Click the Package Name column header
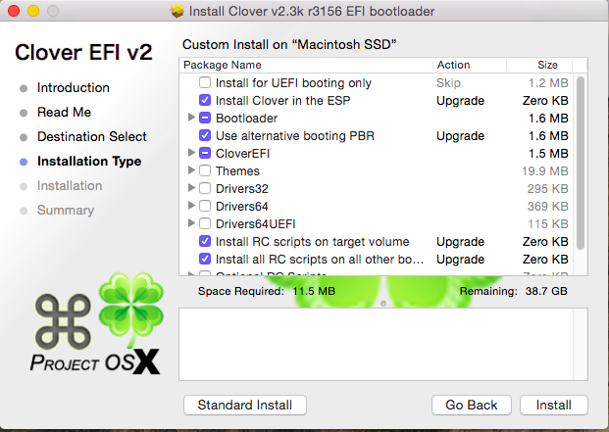This screenshot has width=609, height=432. (306, 65)
